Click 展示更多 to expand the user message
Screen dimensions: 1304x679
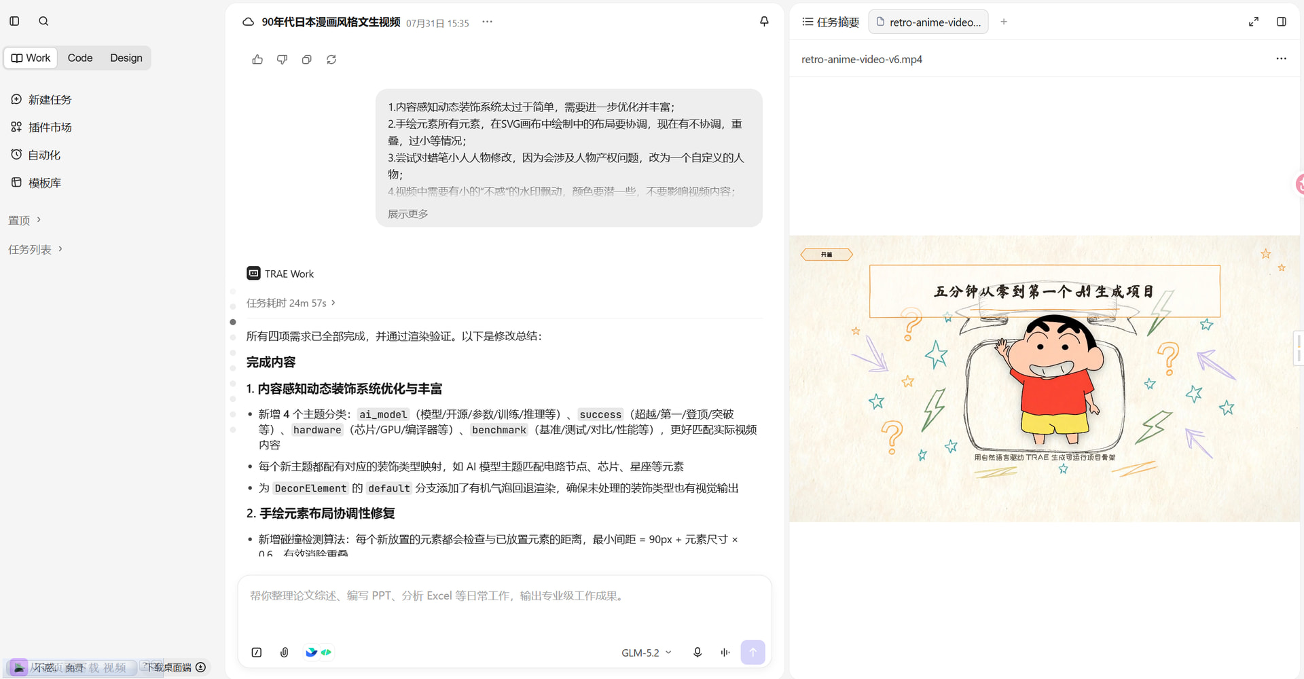pyautogui.click(x=408, y=214)
